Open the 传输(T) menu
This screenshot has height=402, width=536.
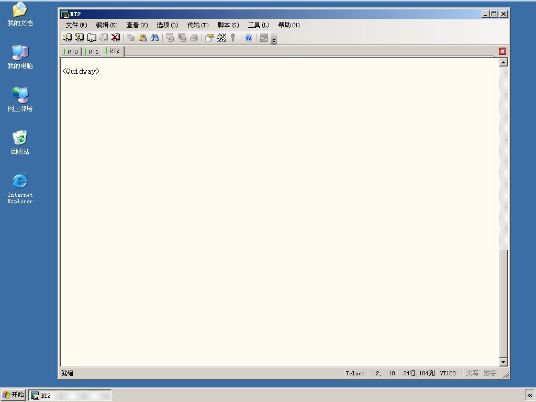click(197, 25)
